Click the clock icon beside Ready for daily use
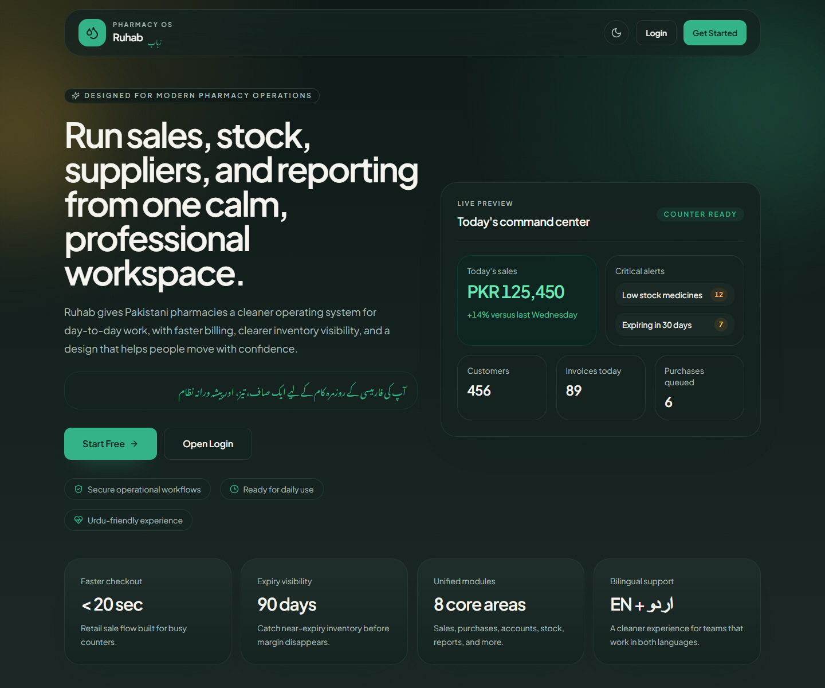825x688 pixels. pyautogui.click(x=234, y=489)
